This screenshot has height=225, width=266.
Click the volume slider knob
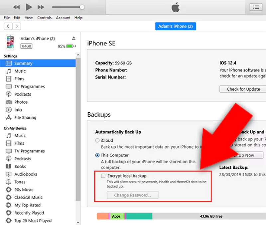82,7
